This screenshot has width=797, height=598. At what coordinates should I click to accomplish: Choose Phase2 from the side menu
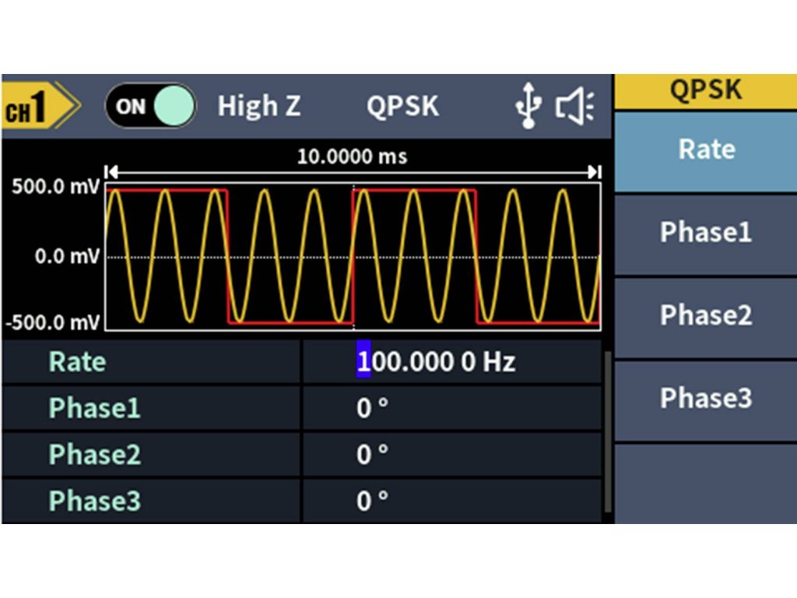pos(706,315)
